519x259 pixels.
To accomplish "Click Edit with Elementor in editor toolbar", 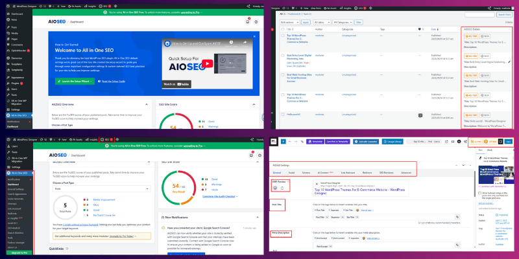I will [365, 141].
